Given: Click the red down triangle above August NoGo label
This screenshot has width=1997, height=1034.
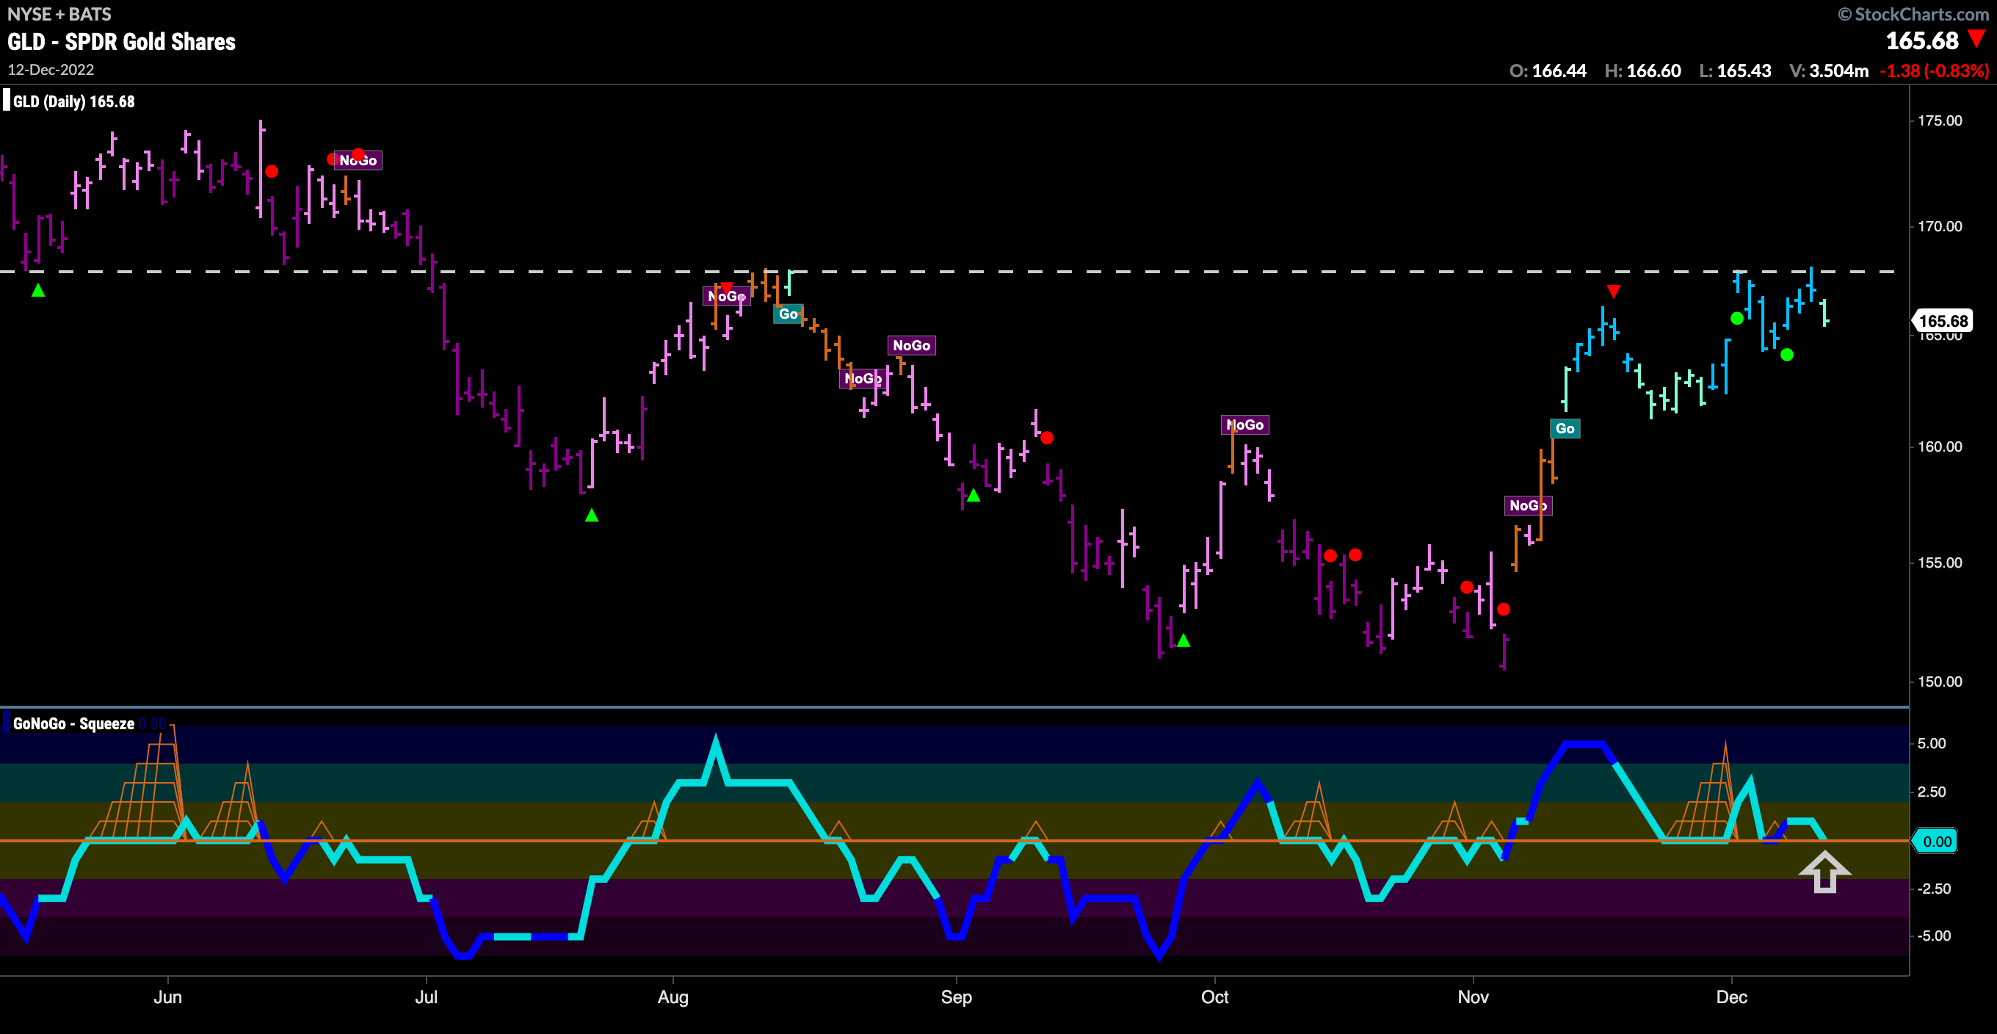Looking at the screenshot, I should coord(726,288).
